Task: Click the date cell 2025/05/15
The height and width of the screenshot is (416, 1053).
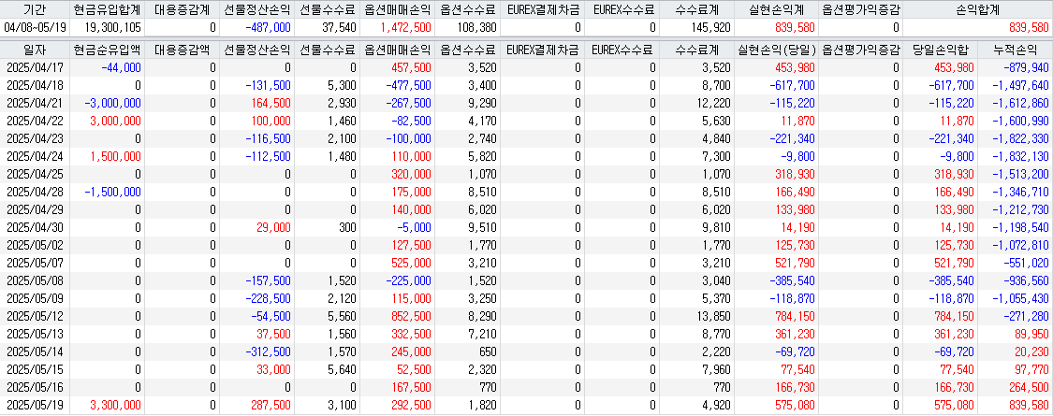Action: point(35,369)
